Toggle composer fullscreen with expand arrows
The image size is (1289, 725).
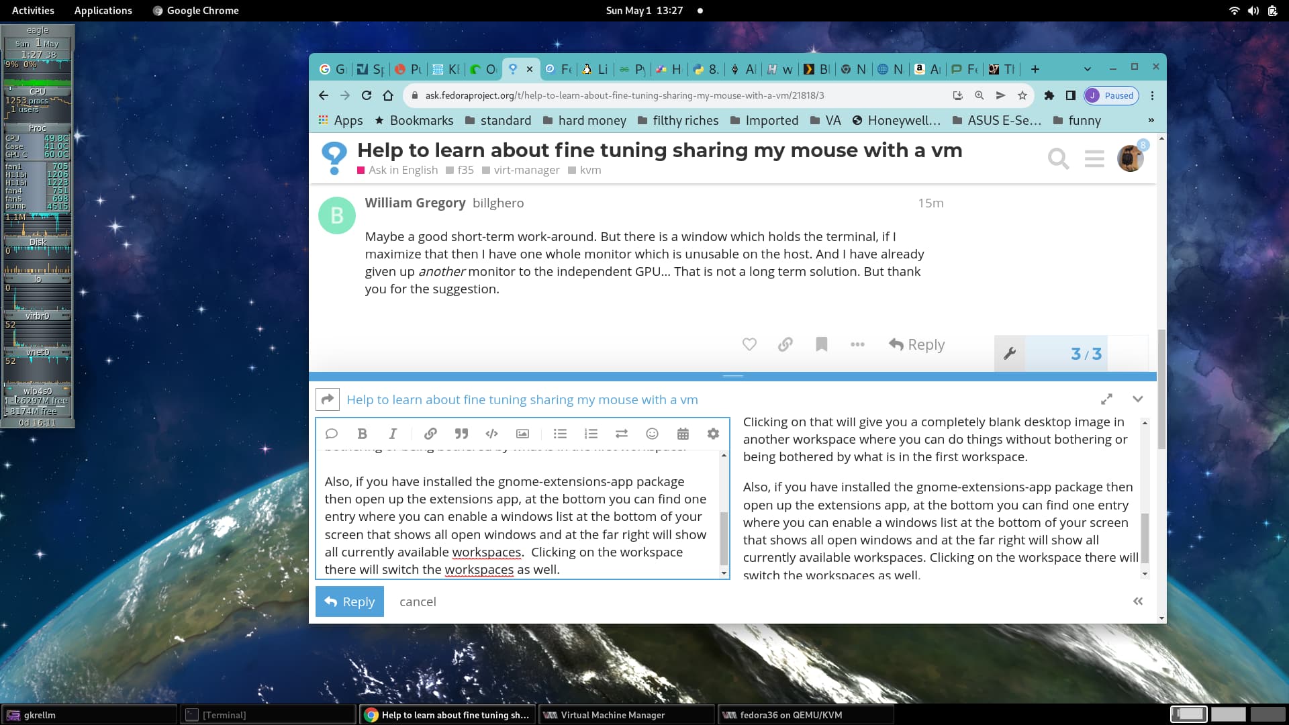coord(1106,399)
